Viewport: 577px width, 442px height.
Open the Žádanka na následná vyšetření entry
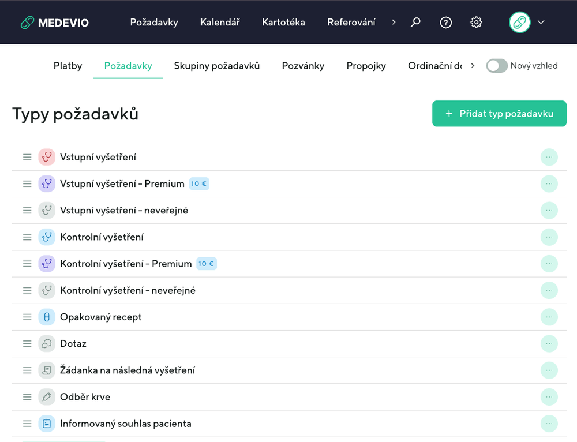[127, 370]
